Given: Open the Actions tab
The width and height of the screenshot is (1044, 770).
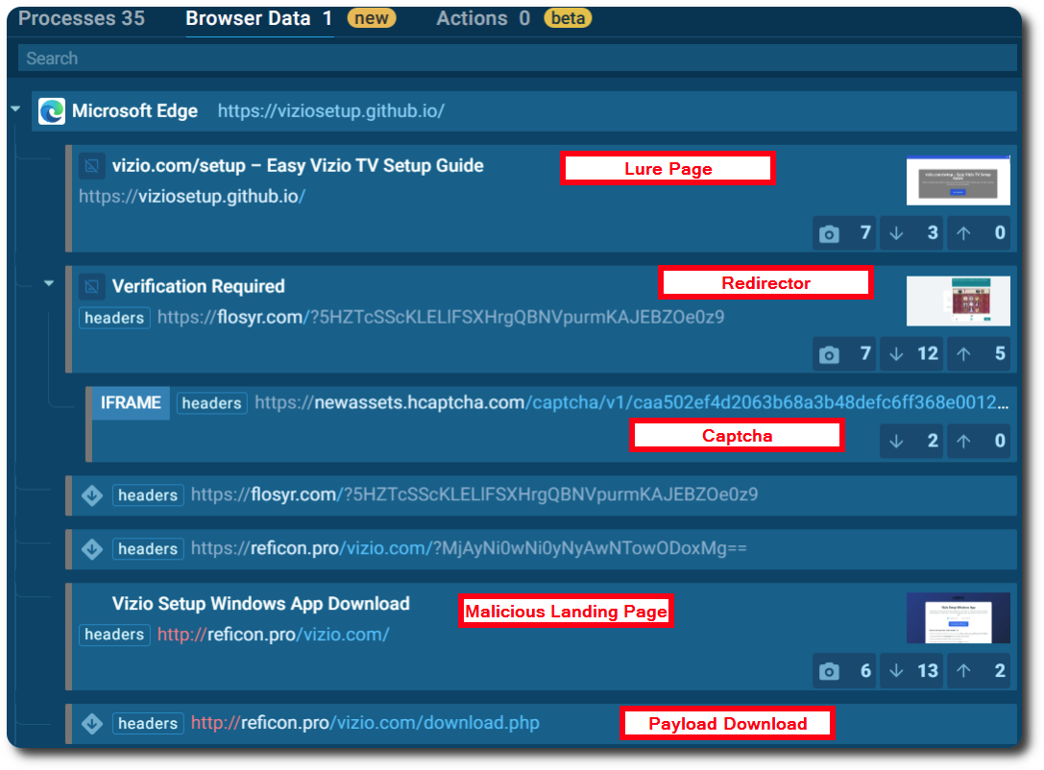Looking at the screenshot, I should 483,18.
